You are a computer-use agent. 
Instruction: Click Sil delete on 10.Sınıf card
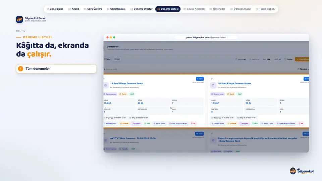coord(301,124)
